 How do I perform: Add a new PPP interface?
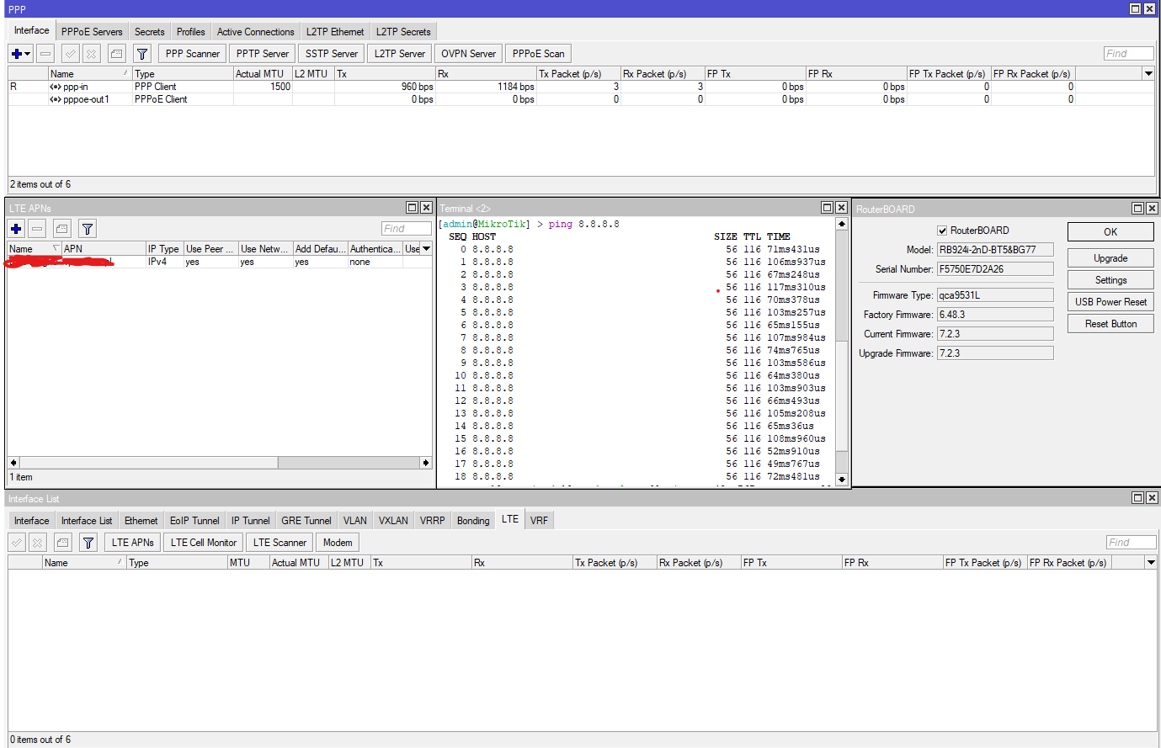15,53
